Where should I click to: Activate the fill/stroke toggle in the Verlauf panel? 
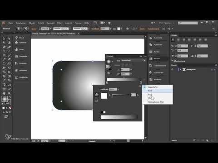pos(109,67)
